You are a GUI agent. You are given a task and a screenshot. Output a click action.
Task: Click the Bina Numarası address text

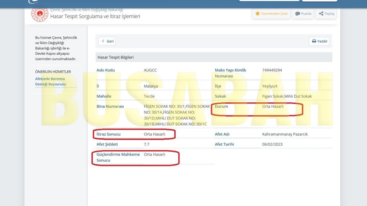(x=177, y=115)
